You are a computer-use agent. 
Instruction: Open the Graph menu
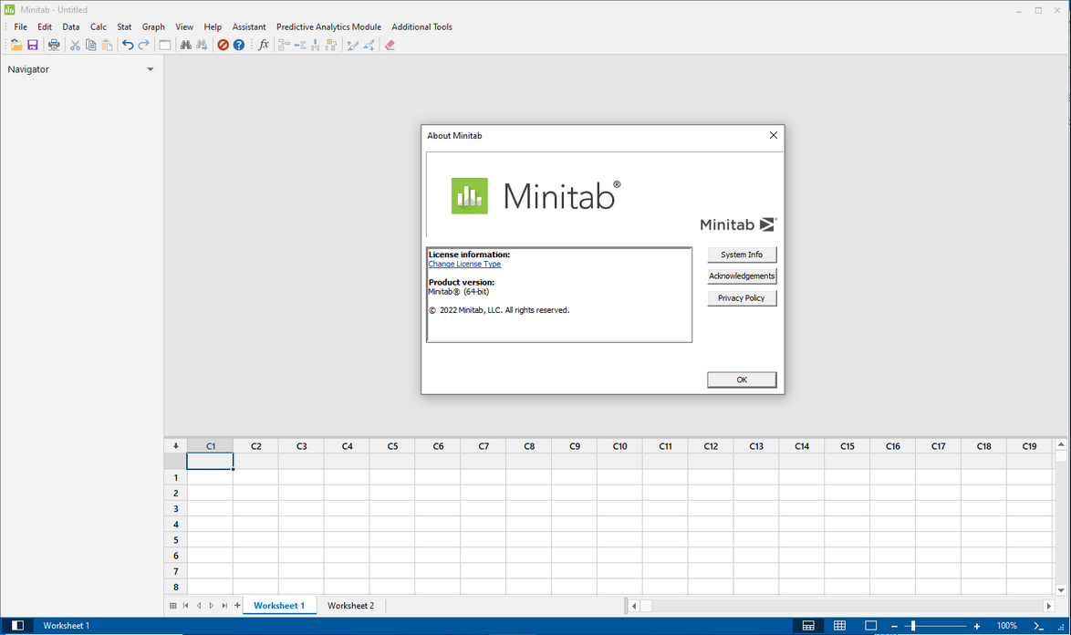[153, 26]
